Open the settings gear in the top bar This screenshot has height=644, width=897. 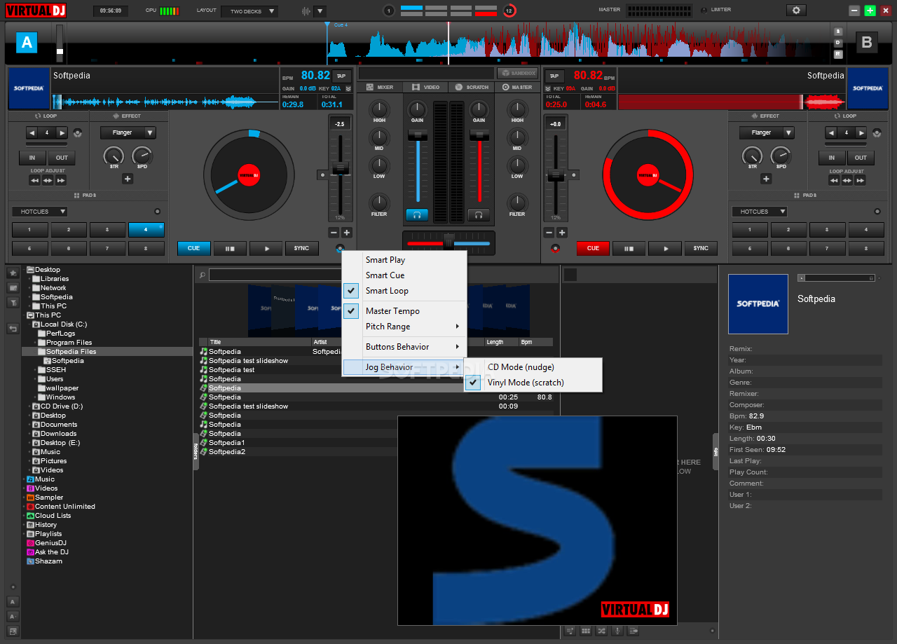click(795, 10)
